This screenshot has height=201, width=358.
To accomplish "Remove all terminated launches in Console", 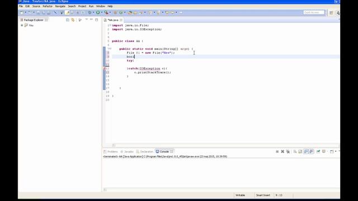I will 288,151.
